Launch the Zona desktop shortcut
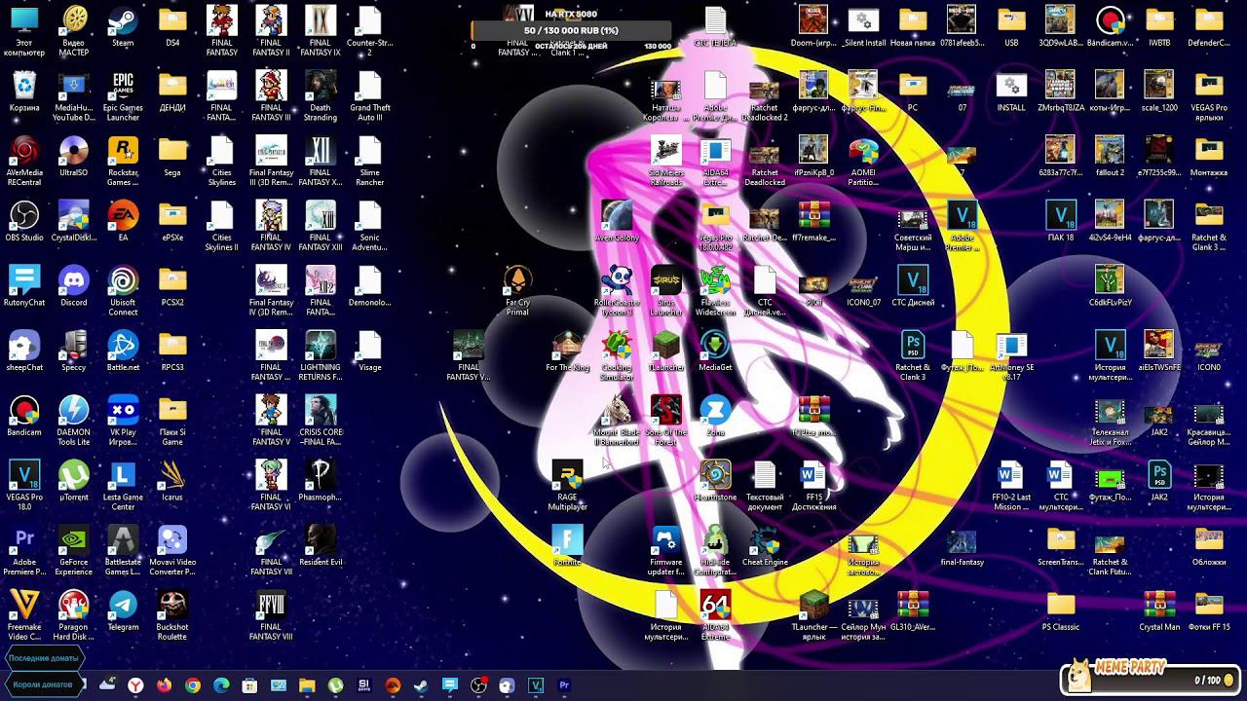Screen dimensions: 1247x701 (715, 416)
